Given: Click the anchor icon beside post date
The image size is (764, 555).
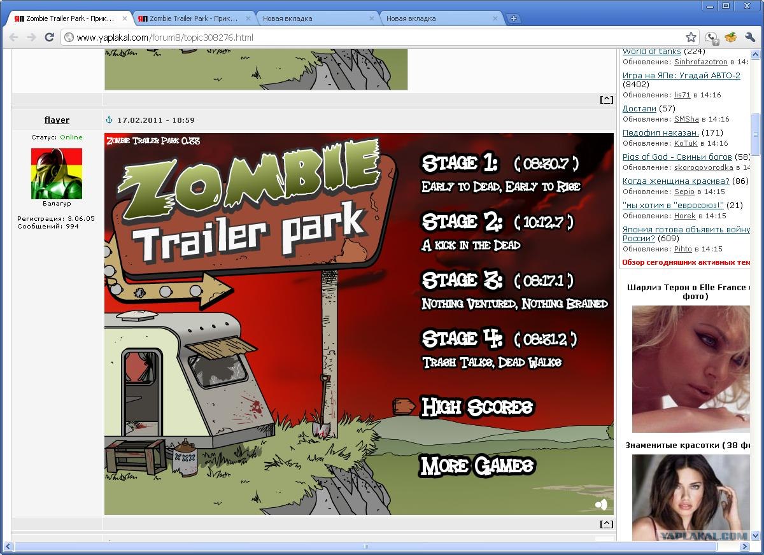Looking at the screenshot, I should (x=109, y=120).
